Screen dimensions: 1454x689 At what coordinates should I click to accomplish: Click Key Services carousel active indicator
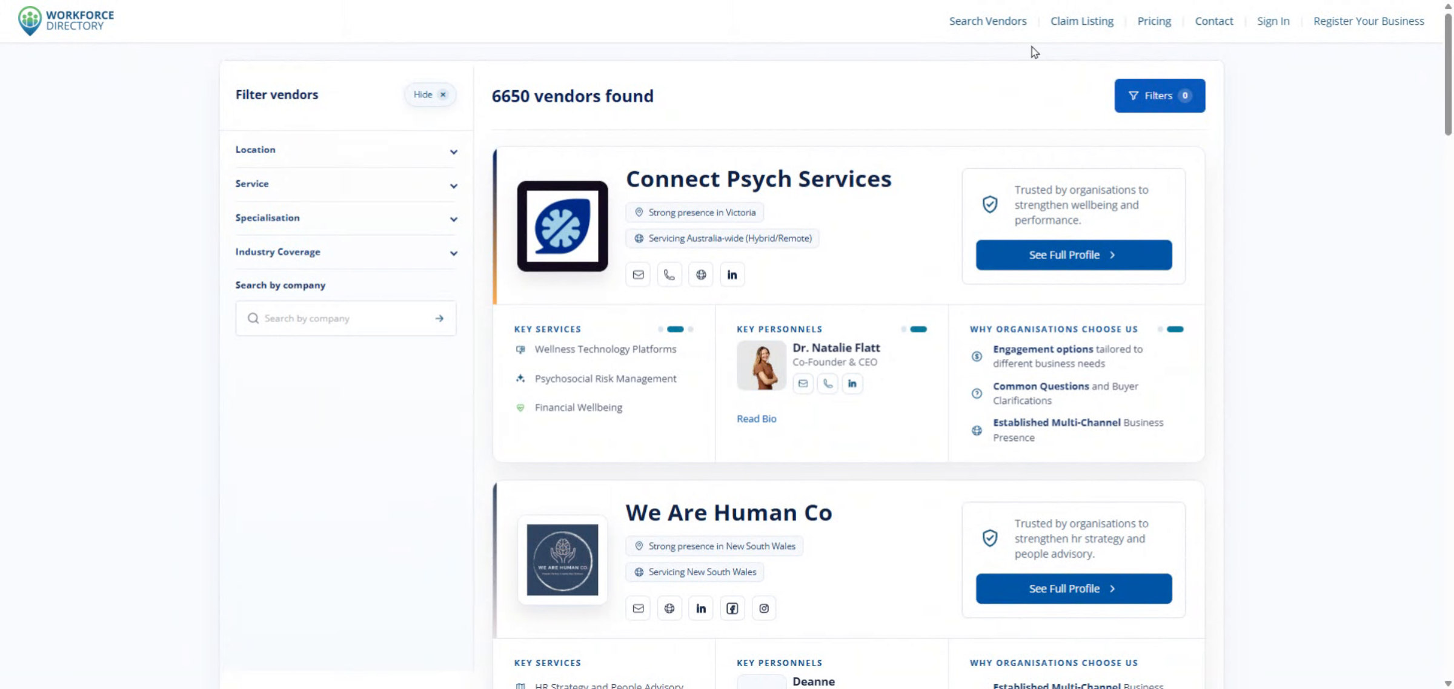coord(675,329)
